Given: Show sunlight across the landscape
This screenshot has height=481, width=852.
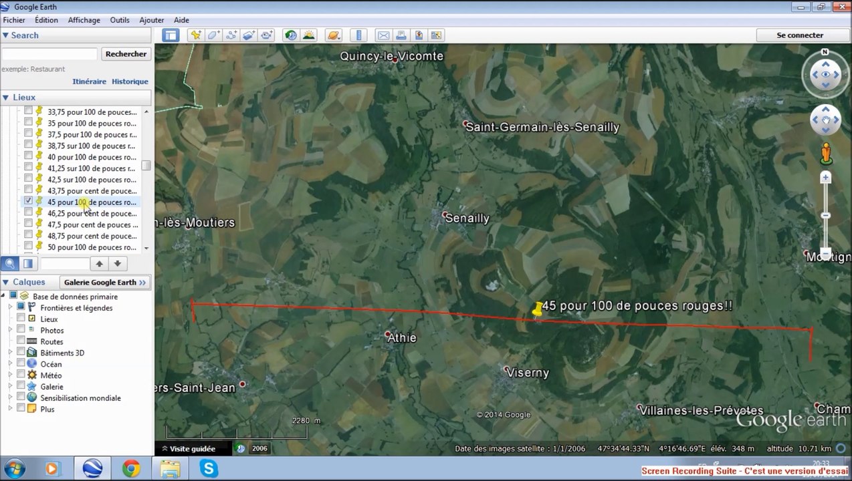Looking at the screenshot, I should pos(308,35).
